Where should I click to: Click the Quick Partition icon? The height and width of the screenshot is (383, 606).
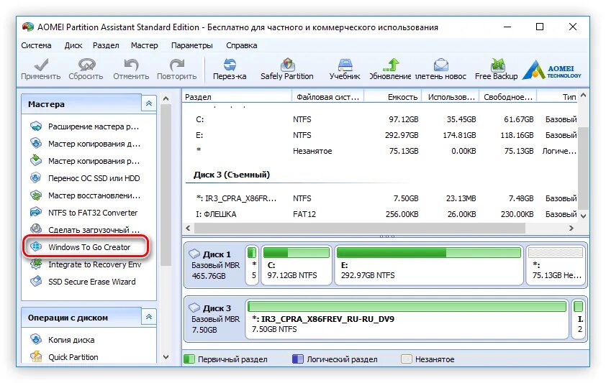click(x=36, y=357)
